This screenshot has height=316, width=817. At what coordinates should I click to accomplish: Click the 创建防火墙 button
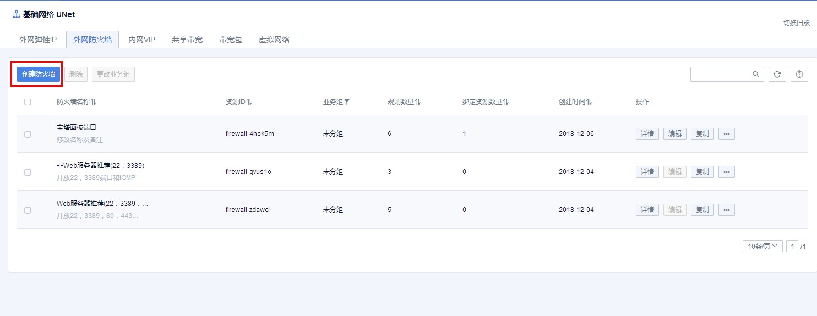(x=39, y=74)
